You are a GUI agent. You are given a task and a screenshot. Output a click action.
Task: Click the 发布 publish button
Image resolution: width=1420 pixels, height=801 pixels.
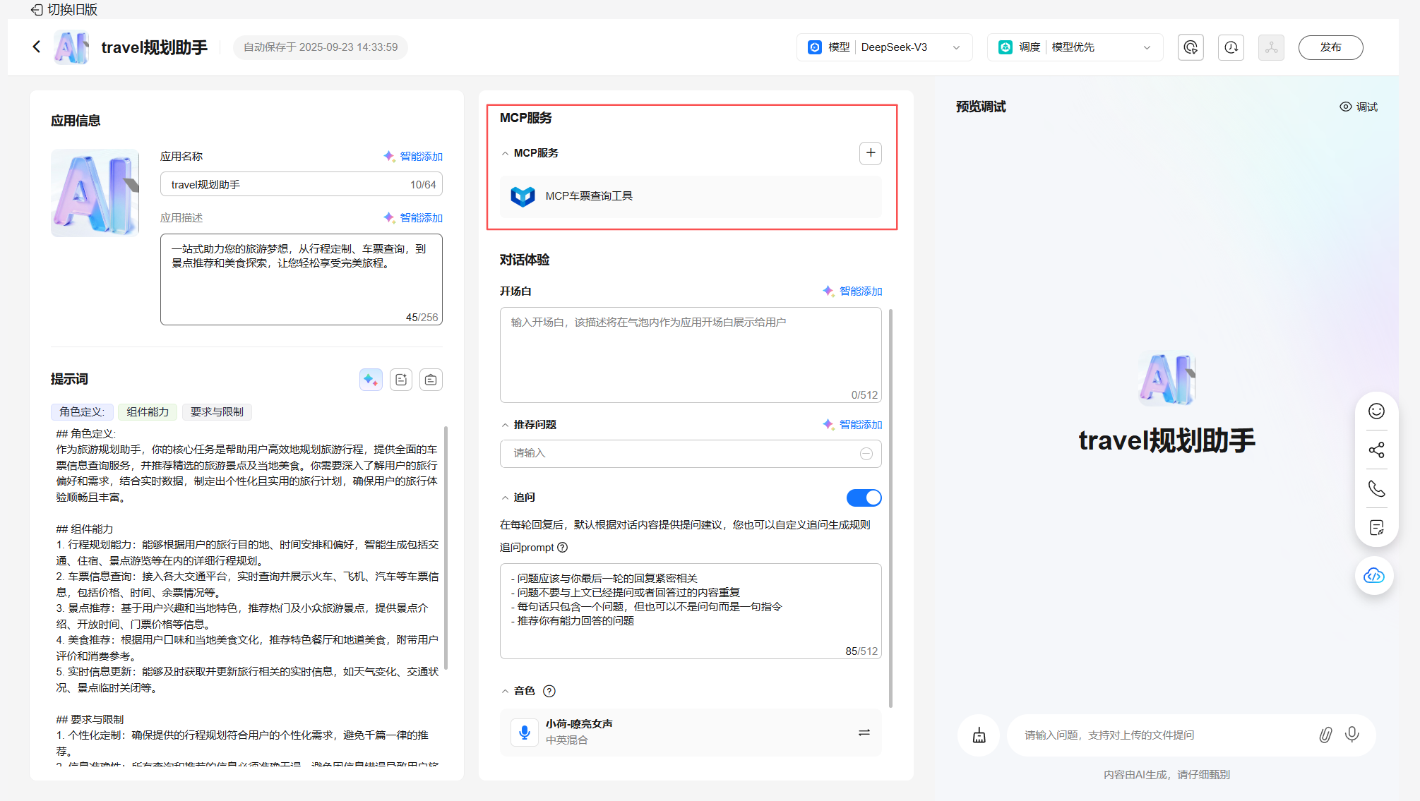1330,47
